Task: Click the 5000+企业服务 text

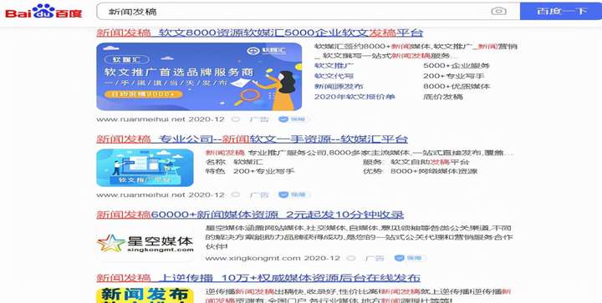Action: pos(457,65)
